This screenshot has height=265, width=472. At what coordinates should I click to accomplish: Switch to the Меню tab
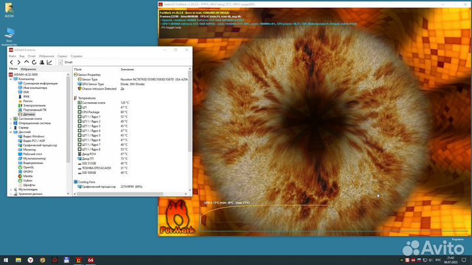coord(13,69)
